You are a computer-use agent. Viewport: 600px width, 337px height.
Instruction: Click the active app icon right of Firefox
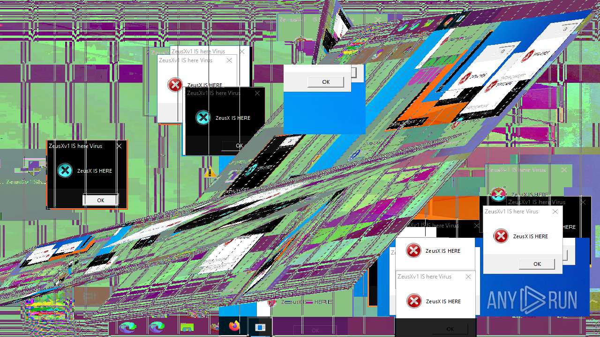pyautogui.click(x=260, y=327)
